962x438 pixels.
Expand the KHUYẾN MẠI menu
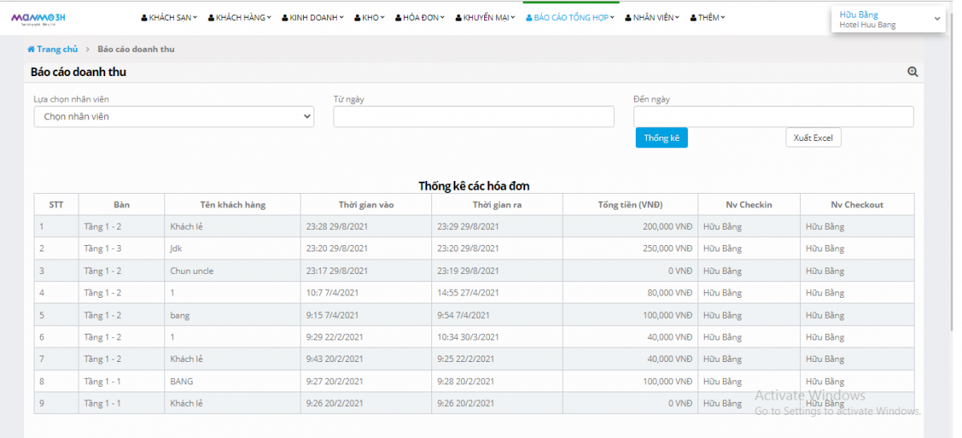484,18
